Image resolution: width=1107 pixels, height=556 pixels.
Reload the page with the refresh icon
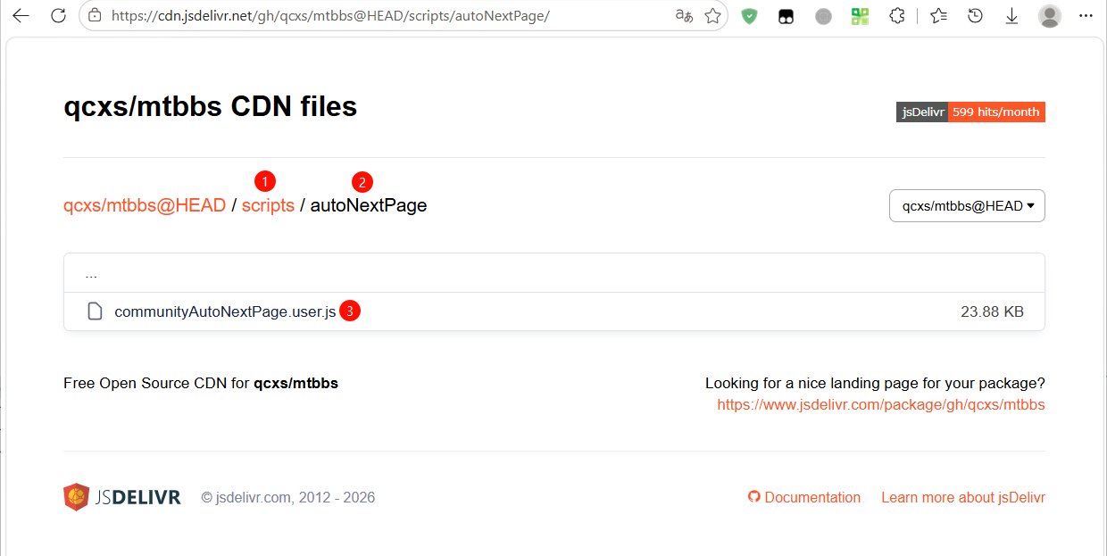pos(58,15)
